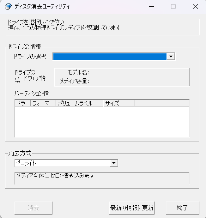Click the blank header right of サイズ
206x218 pixels.
[162, 103]
